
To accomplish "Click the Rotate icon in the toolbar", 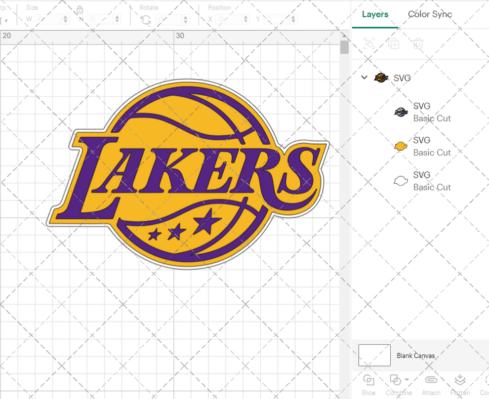I will (x=146, y=19).
